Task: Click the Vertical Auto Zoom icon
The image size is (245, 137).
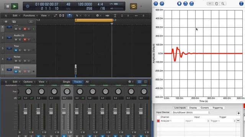Action: coord(115,16)
